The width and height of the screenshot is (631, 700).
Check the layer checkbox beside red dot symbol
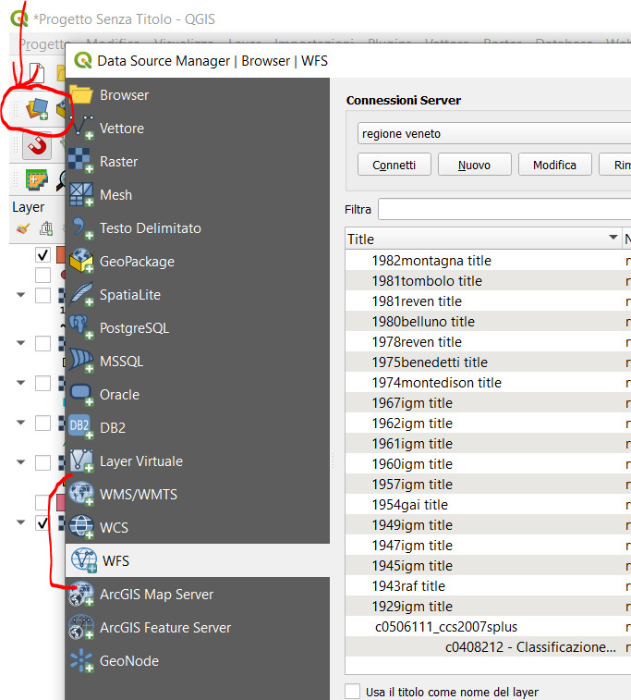(42, 275)
